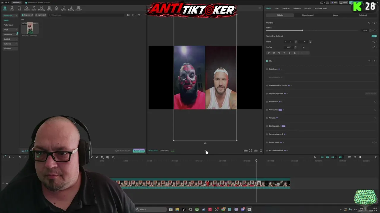
Task: Open the Text tool tab
Action: (x=19, y=8)
